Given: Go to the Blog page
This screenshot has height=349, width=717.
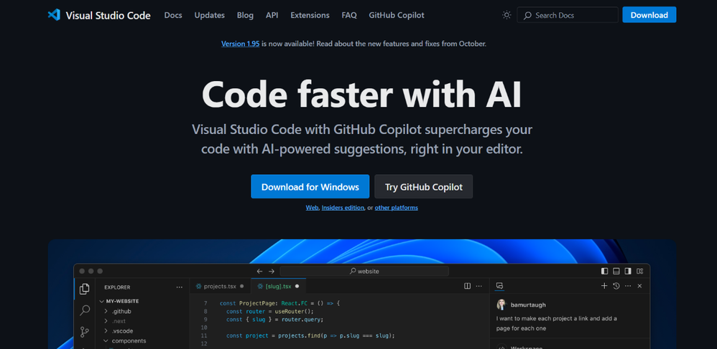Looking at the screenshot, I should point(245,15).
